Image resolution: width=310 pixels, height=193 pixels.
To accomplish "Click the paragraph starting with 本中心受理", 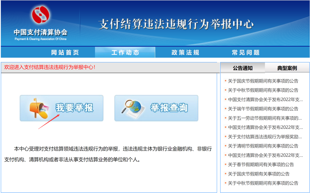I will [108, 154].
